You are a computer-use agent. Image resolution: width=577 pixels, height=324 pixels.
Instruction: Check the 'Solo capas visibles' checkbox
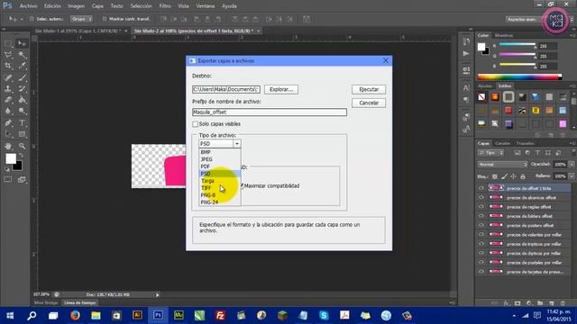196,124
